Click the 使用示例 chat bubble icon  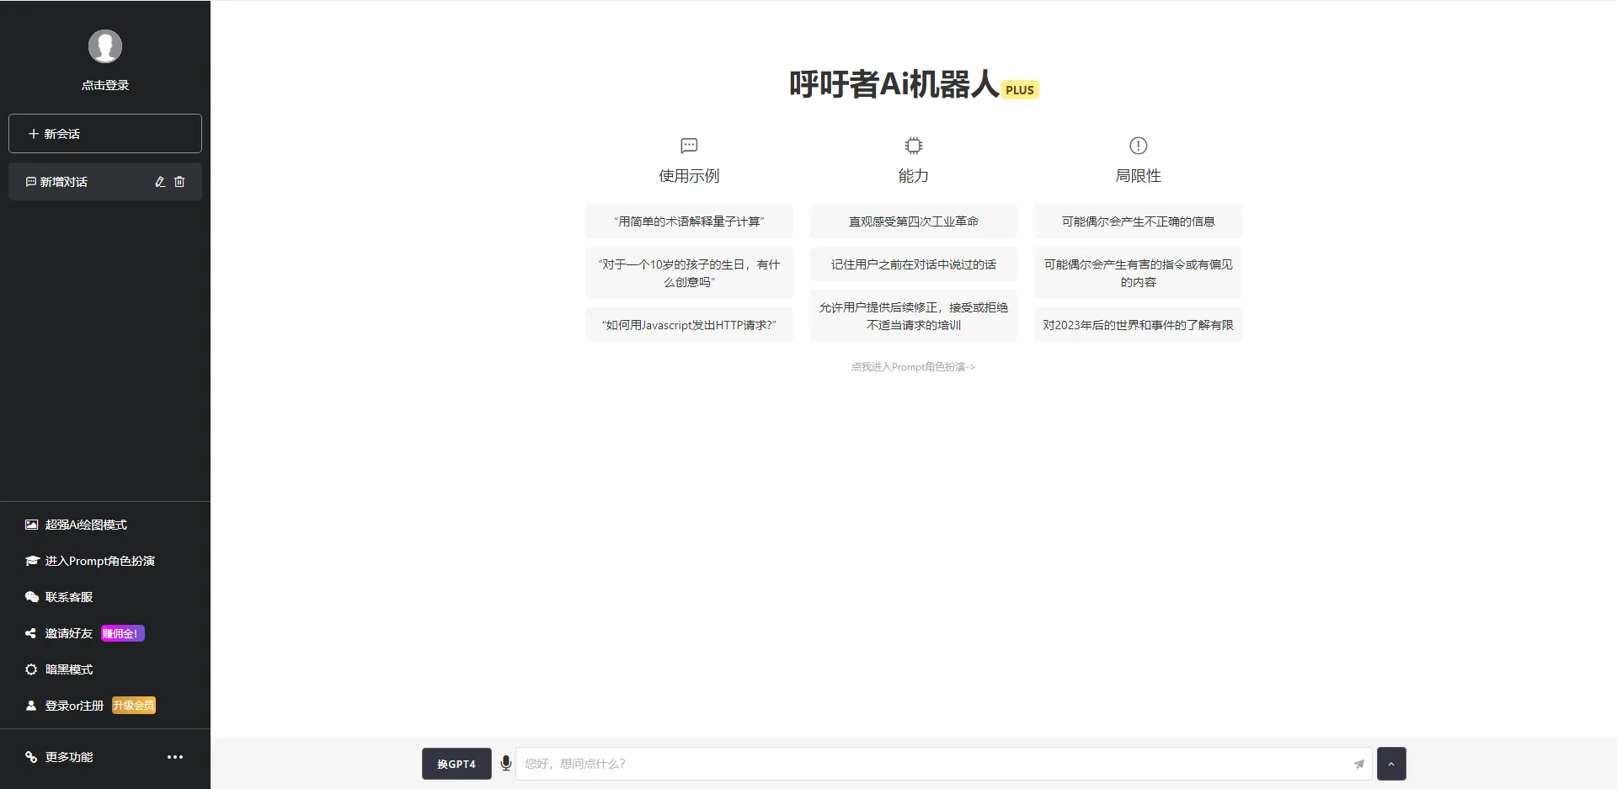pyautogui.click(x=689, y=146)
